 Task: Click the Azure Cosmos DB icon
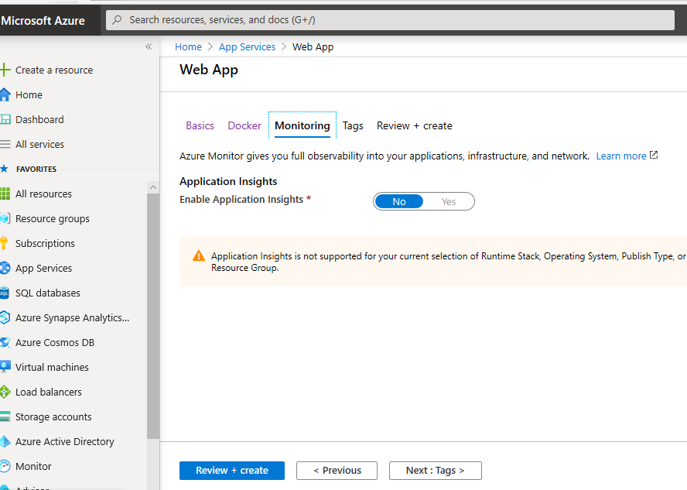pos(5,342)
